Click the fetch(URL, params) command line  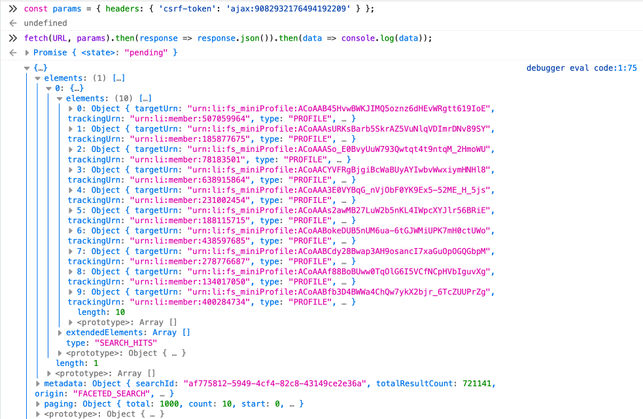pyautogui.click(x=228, y=38)
